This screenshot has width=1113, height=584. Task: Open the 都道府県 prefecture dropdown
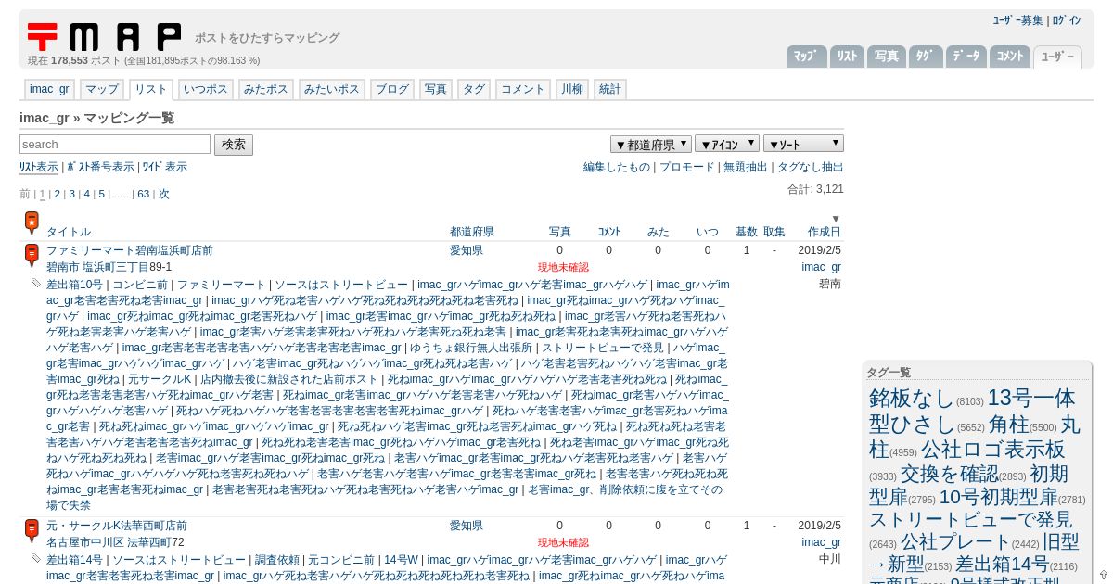651,144
